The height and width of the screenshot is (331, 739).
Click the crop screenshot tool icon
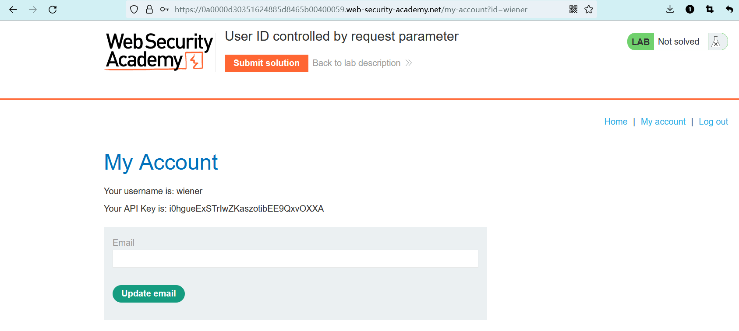tap(710, 10)
